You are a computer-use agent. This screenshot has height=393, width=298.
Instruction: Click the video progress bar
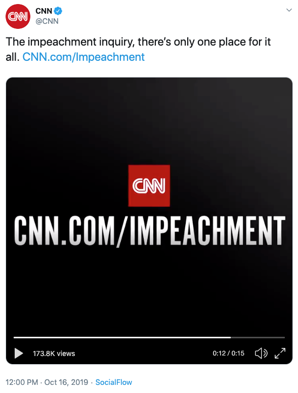149,338
